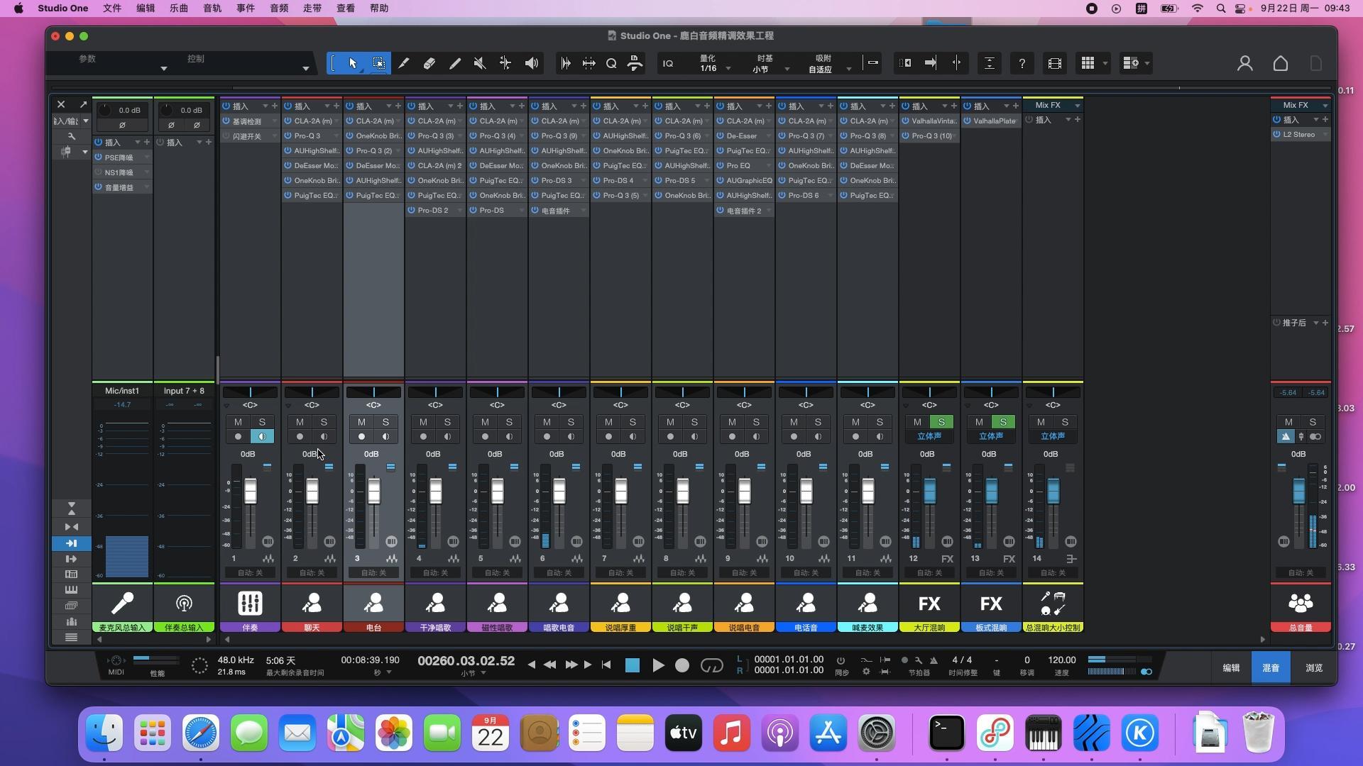The width and height of the screenshot is (1363, 766).
Task: Open the 音轨 menu
Action: (212, 9)
